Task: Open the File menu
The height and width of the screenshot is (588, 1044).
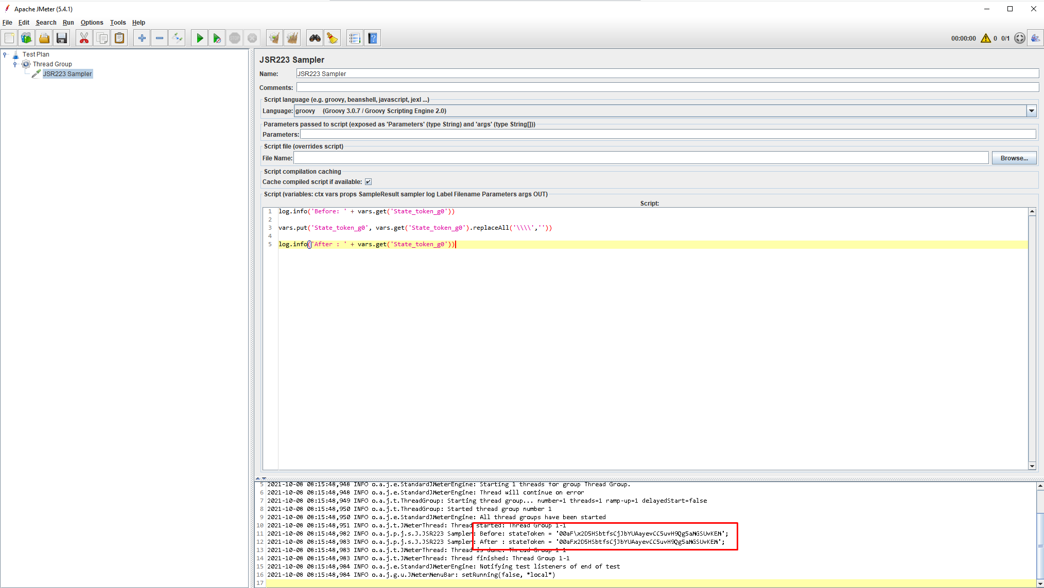Action: 7,23
